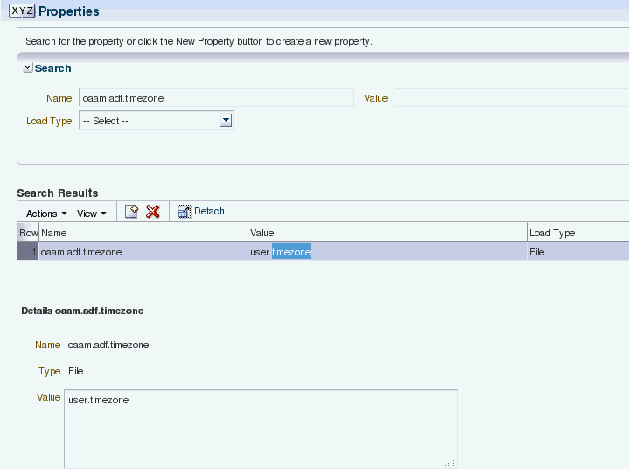Screen dimensions: 629x469
Task: Click the Search Results heading
Action: point(58,193)
